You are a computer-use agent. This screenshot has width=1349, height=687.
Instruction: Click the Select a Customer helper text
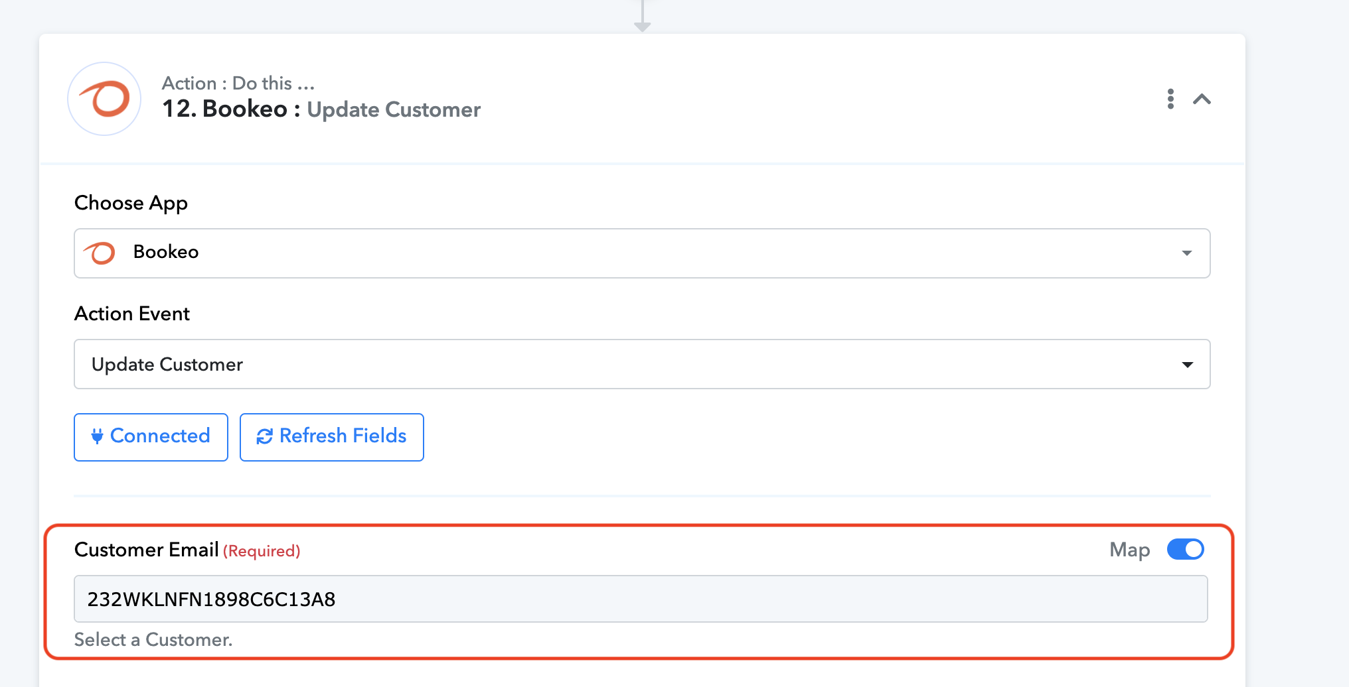[x=153, y=640]
